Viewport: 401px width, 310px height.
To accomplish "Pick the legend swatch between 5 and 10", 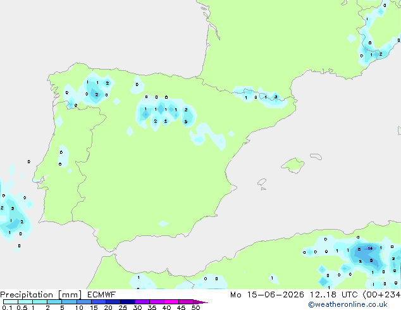I will click(x=70, y=302).
